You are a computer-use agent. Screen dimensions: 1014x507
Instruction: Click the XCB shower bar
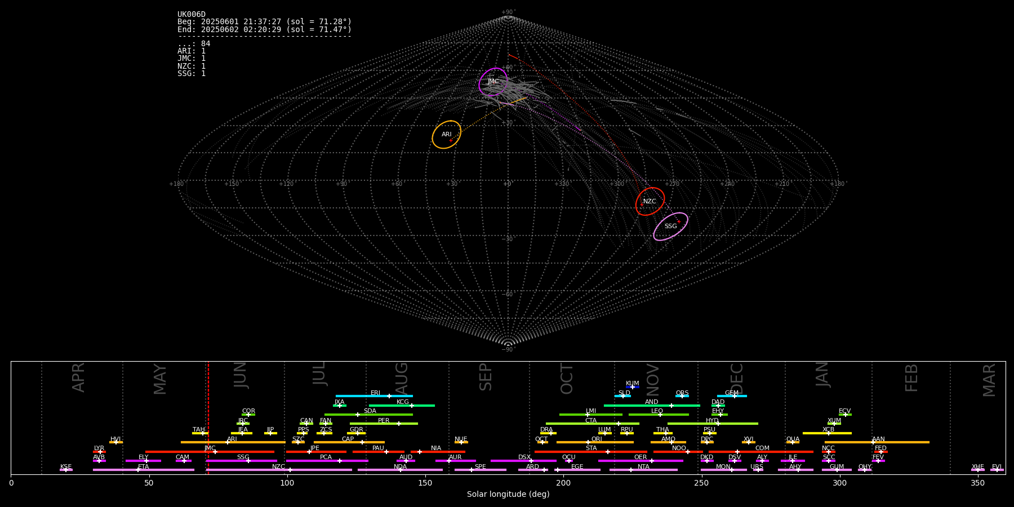(x=827, y=433)
